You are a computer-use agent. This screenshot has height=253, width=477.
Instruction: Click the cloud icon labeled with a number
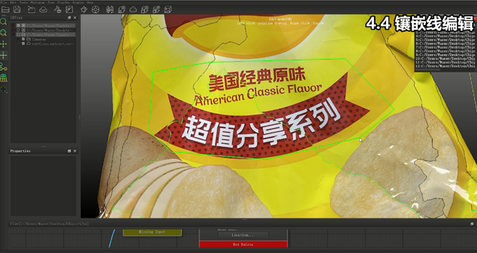[43, 10]
